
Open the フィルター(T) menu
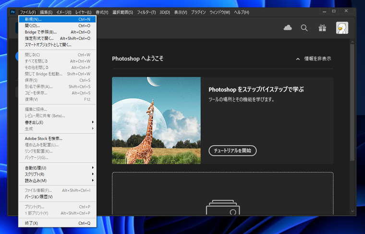[146, 12]
